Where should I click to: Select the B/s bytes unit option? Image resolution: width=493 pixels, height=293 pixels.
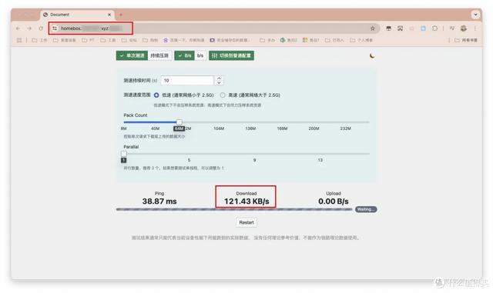tap(185, 55)
